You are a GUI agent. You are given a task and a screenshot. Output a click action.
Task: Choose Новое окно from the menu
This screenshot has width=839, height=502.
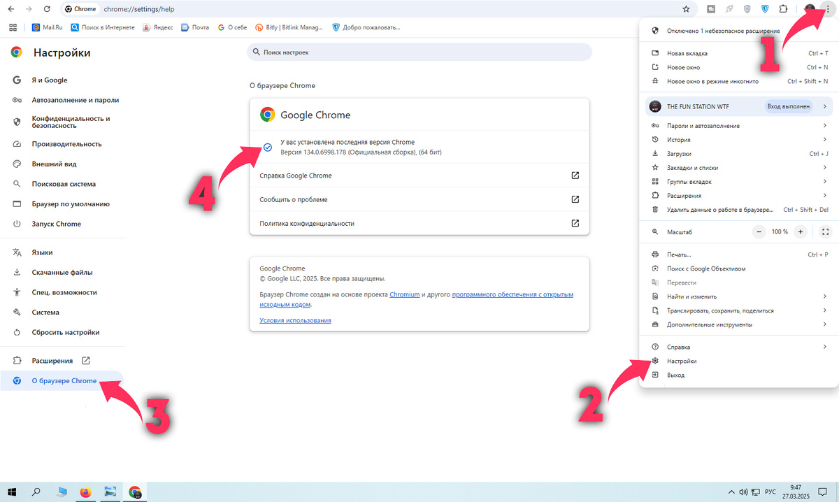tap(739, 67)
